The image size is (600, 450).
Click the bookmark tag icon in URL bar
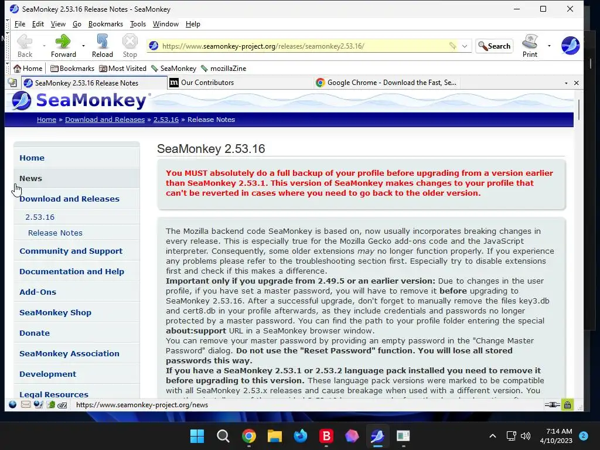(x=453, y=46)
